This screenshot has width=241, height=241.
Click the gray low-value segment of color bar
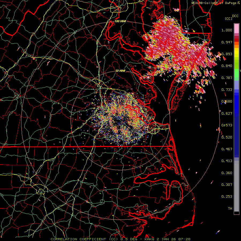click(x=236, y=186)
